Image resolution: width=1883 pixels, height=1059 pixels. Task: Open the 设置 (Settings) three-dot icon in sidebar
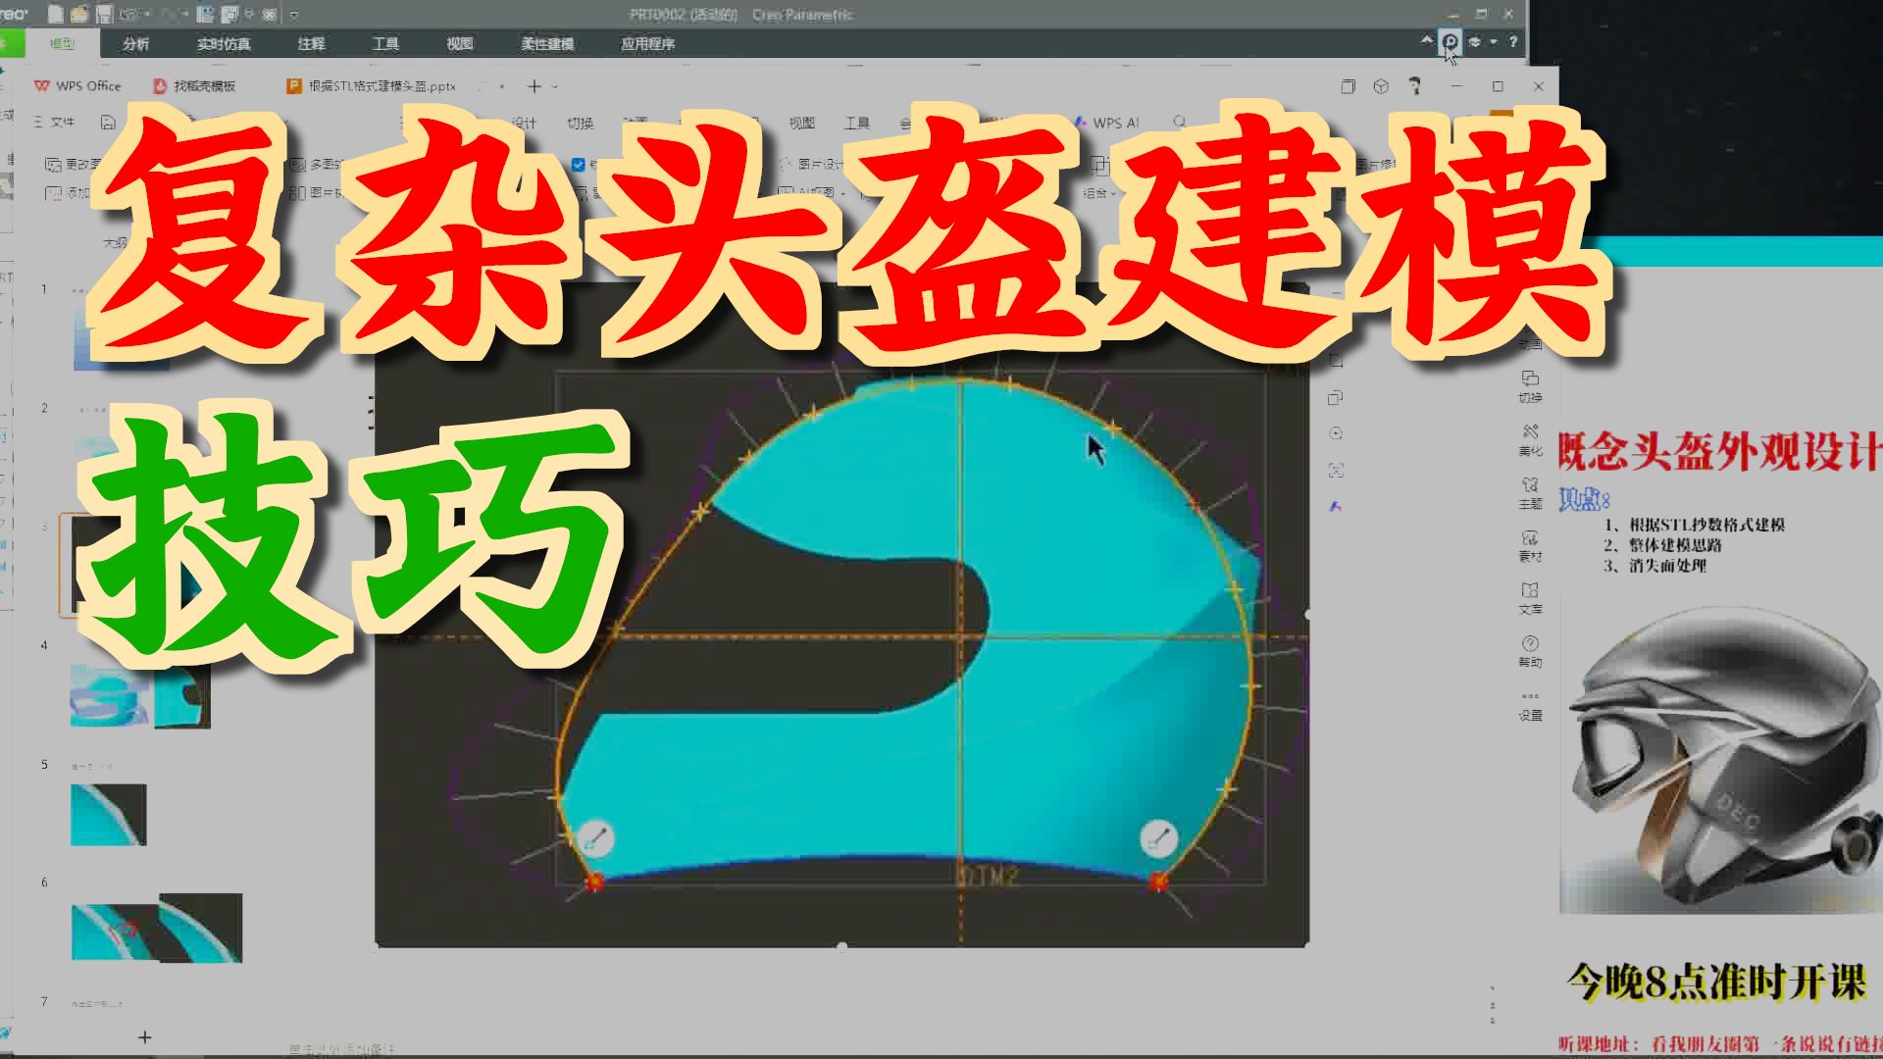tap(1531, 697)
